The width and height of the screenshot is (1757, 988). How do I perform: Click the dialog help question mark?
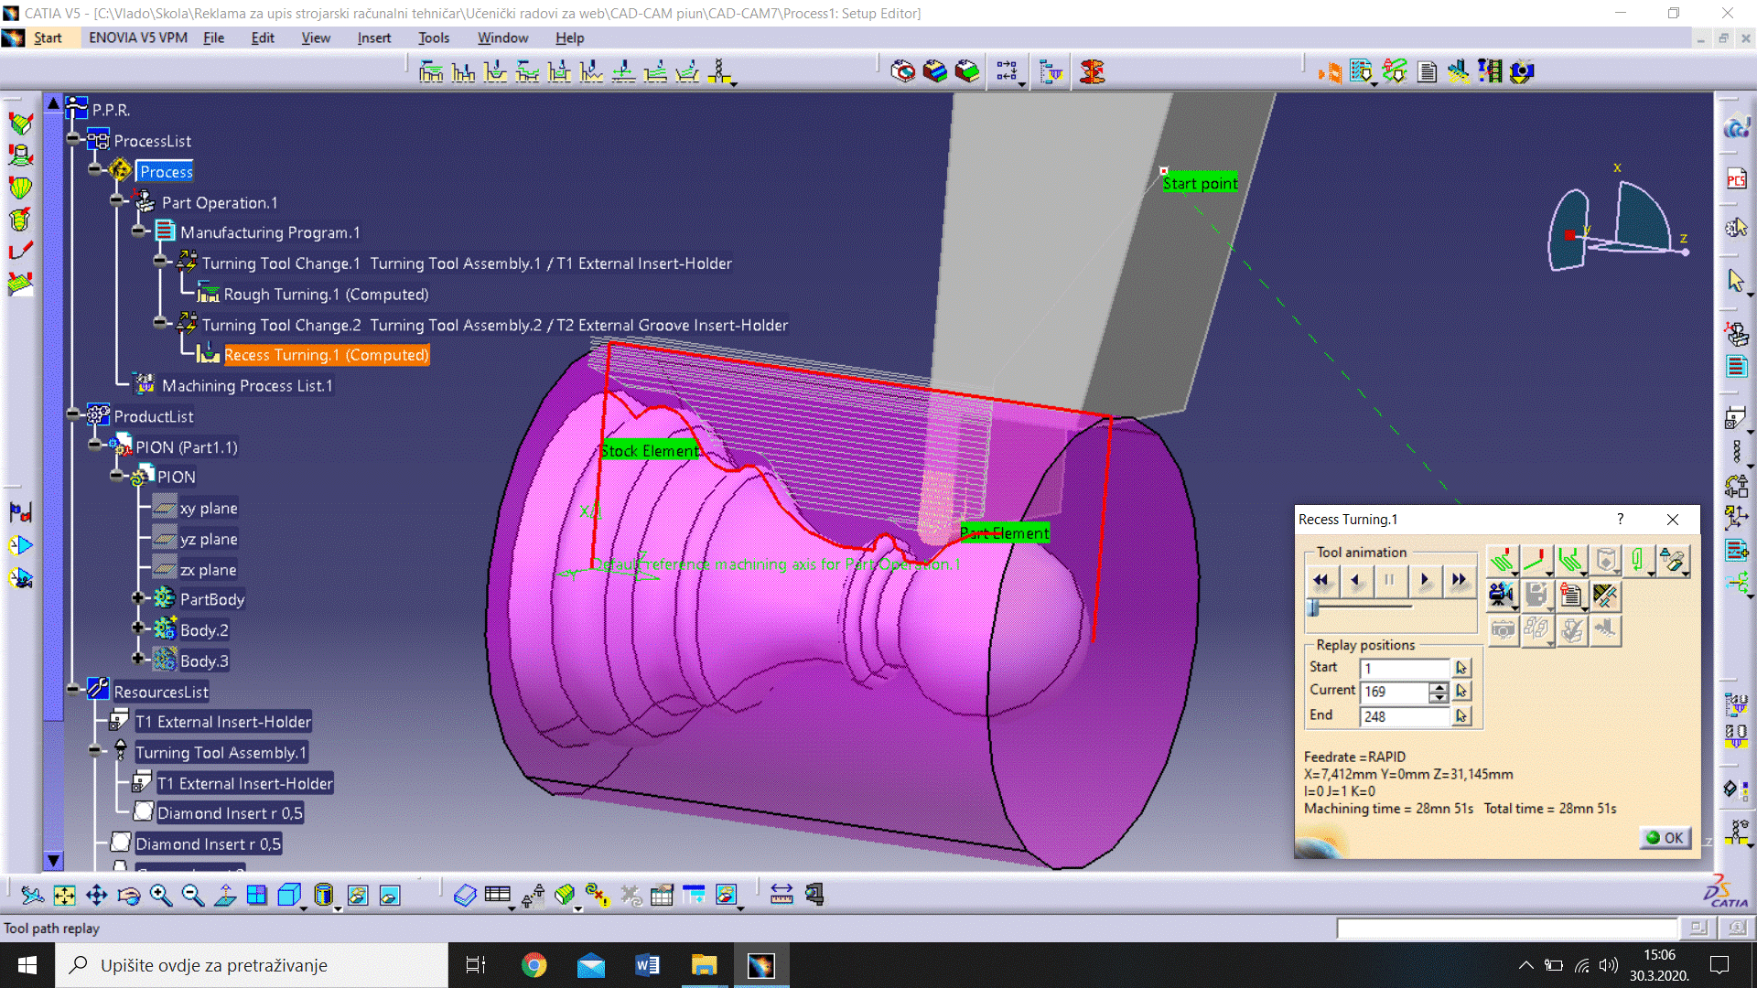pos(1621,519)
